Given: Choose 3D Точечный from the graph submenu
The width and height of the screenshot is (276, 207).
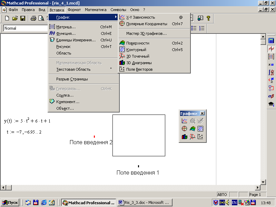Looking at the screenshot, I should click(x=154, y=56).
